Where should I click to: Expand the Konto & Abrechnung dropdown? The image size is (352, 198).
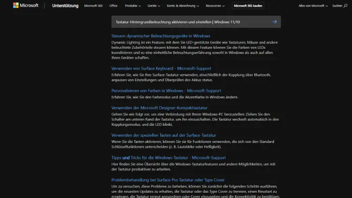[183, 6]
